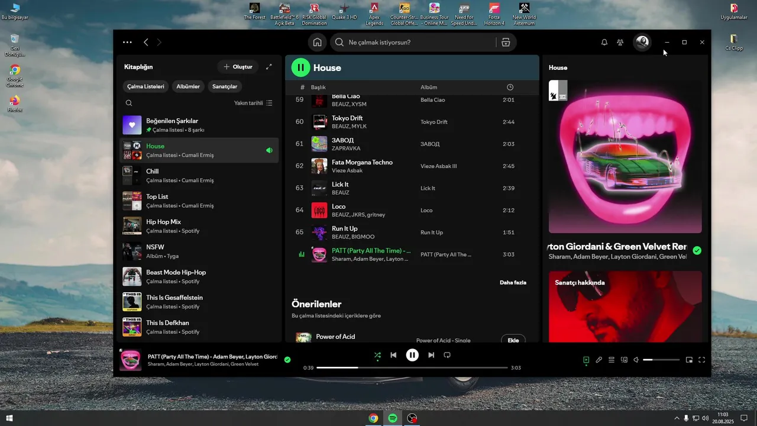Sort tracks by Başlık column

318,87
